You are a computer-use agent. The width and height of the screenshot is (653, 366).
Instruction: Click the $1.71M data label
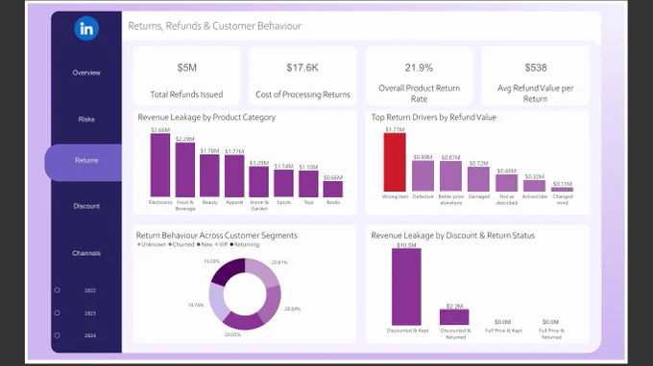click(x=395, y=129)
